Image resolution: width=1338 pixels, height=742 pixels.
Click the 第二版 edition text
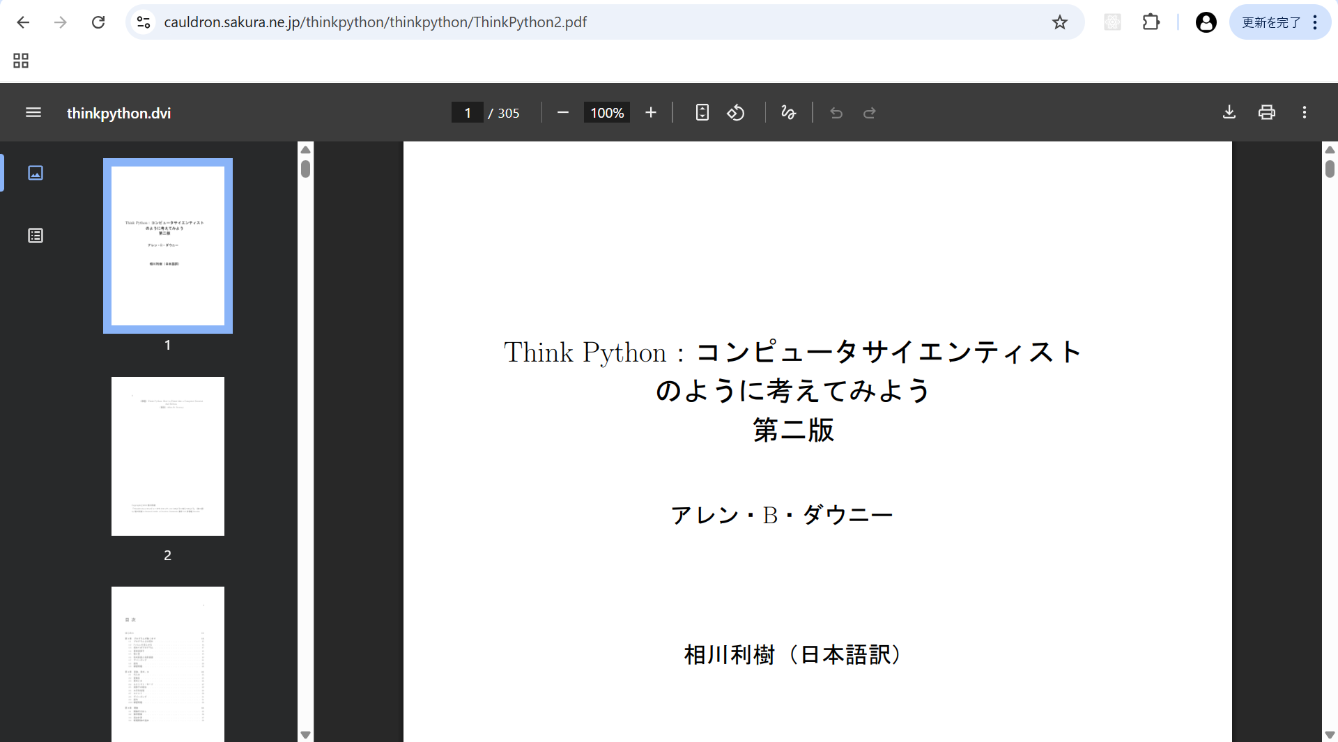tap(793, 430)
